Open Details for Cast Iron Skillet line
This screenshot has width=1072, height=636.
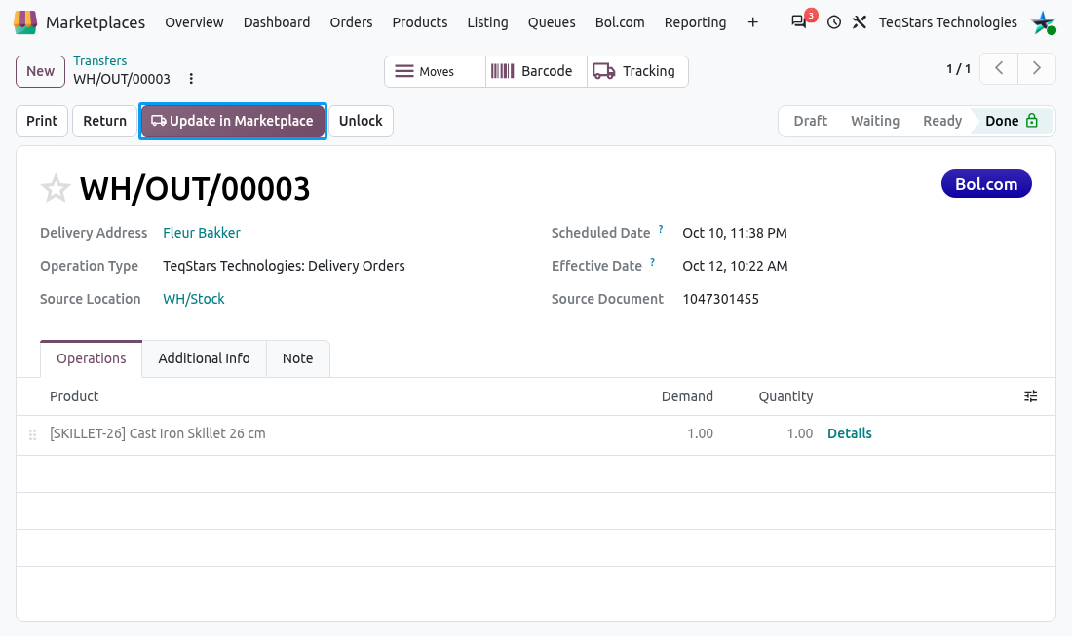click(x=849, y=433)
